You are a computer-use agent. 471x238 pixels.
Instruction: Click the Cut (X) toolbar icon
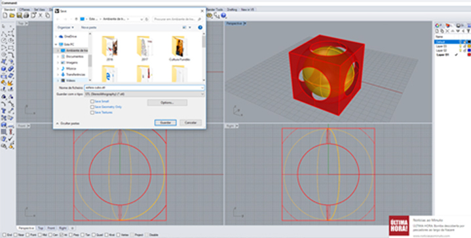tap(40, 15)
